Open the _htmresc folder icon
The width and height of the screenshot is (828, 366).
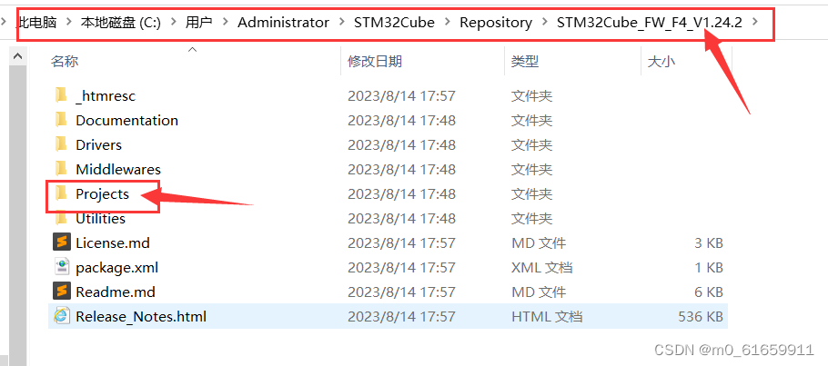61,95
